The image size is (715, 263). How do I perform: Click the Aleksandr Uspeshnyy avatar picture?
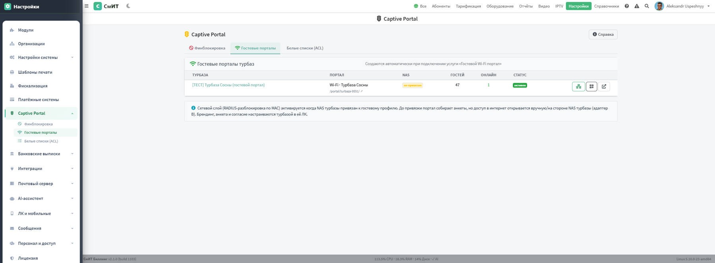[659, 6]
